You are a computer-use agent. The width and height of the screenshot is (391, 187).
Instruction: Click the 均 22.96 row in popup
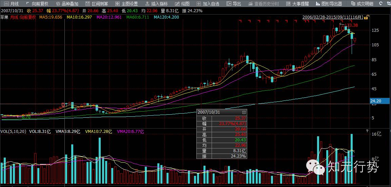[222, 145]
